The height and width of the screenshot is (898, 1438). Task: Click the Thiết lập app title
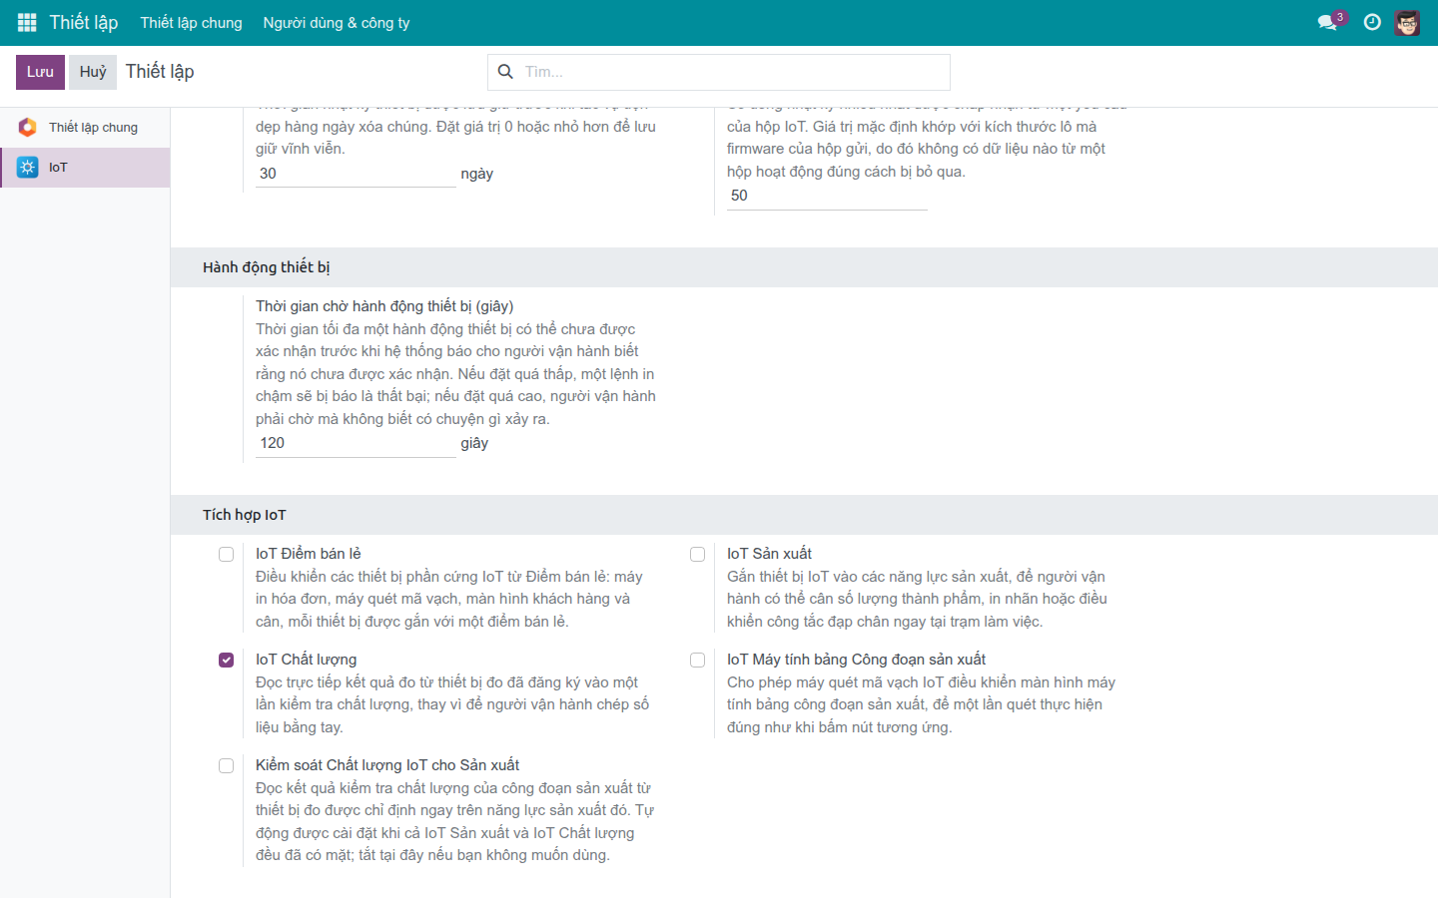tap(84, 22)
